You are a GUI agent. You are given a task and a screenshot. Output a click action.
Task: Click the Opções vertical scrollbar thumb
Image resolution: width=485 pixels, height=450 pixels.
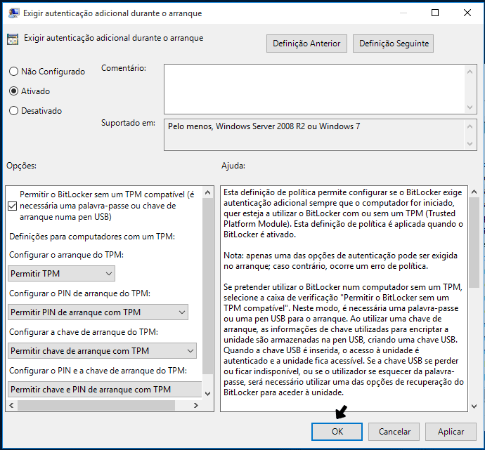[x=208, y=286]
